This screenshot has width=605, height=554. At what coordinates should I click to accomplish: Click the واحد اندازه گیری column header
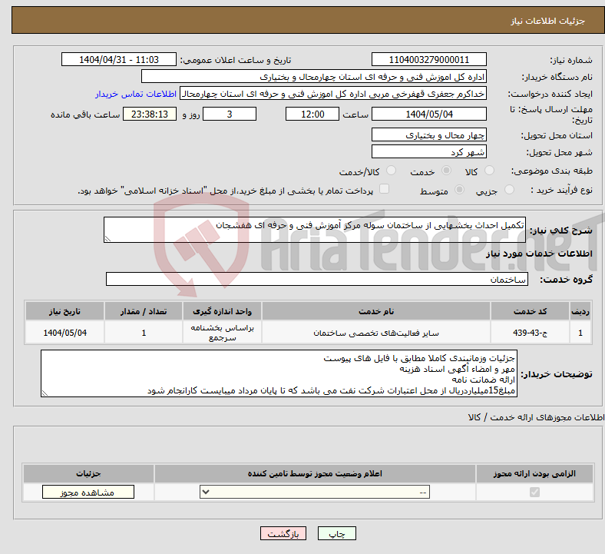[x=222, y=311]
